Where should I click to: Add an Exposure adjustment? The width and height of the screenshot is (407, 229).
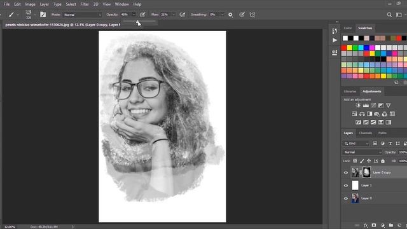pyautogui.click(x=381, y=106)
